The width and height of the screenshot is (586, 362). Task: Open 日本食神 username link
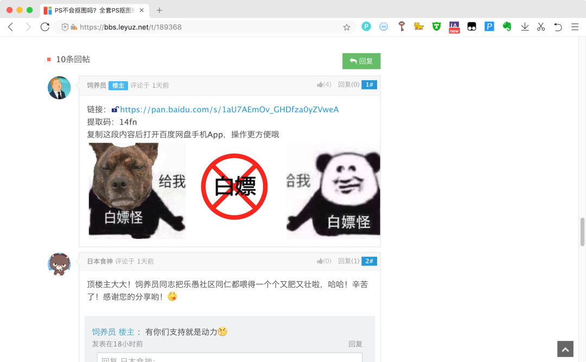point(100,261)
